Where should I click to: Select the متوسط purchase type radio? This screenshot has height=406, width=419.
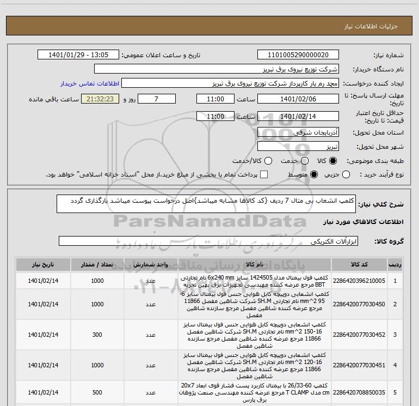click(x=314, y=175)
